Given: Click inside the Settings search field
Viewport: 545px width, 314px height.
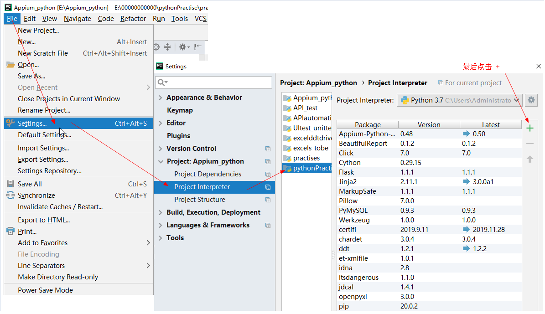Looking at the screenshot, I should tap(213, 82).
